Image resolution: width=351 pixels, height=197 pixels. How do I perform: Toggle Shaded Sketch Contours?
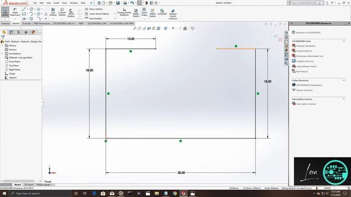173,14
